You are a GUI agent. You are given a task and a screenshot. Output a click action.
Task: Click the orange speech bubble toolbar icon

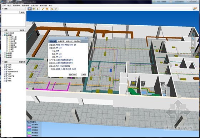[47, 9]
